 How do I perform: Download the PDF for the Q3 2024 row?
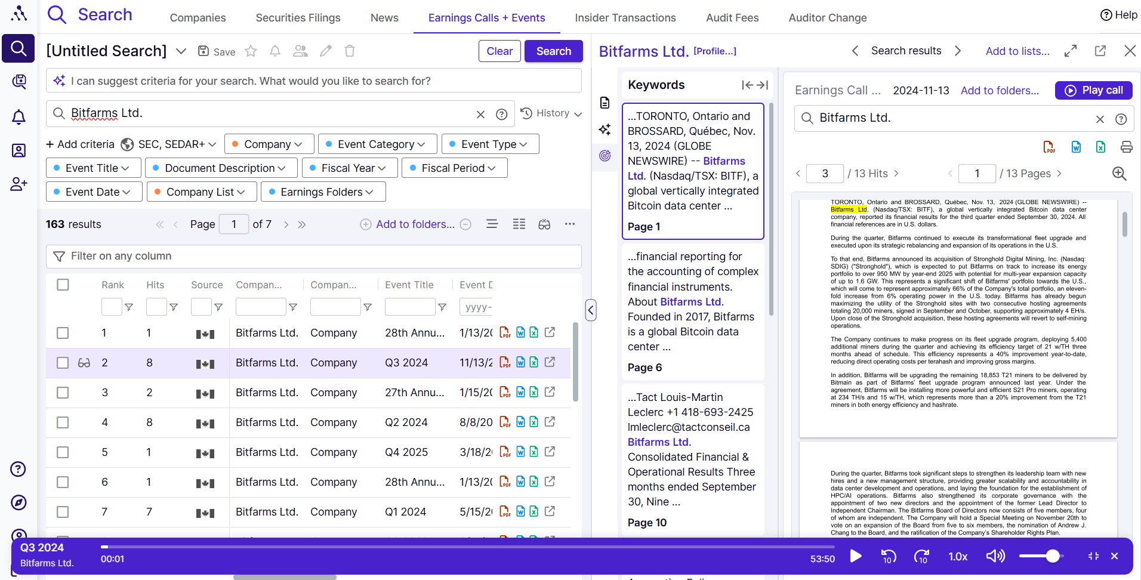(x=505, y=362)
